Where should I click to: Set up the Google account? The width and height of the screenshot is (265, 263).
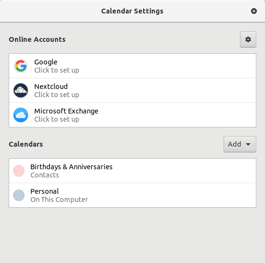[132, 66]
